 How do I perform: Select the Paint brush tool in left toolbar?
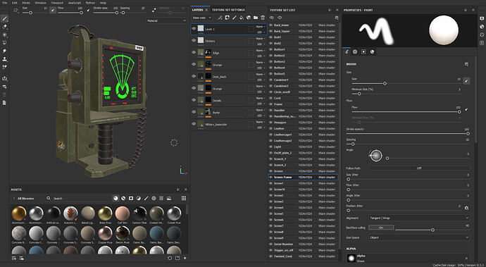click(x=5, y=19)
